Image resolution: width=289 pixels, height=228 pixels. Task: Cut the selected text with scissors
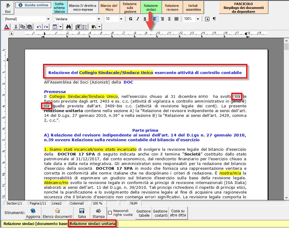[16, 27]
